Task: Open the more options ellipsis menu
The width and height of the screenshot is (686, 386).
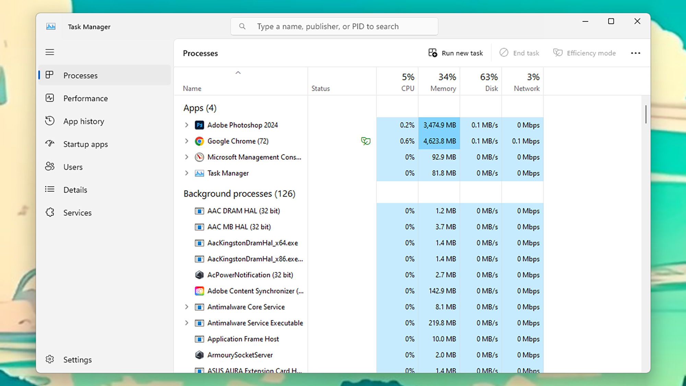Action: pyautogui.click(x=636, y=53)
